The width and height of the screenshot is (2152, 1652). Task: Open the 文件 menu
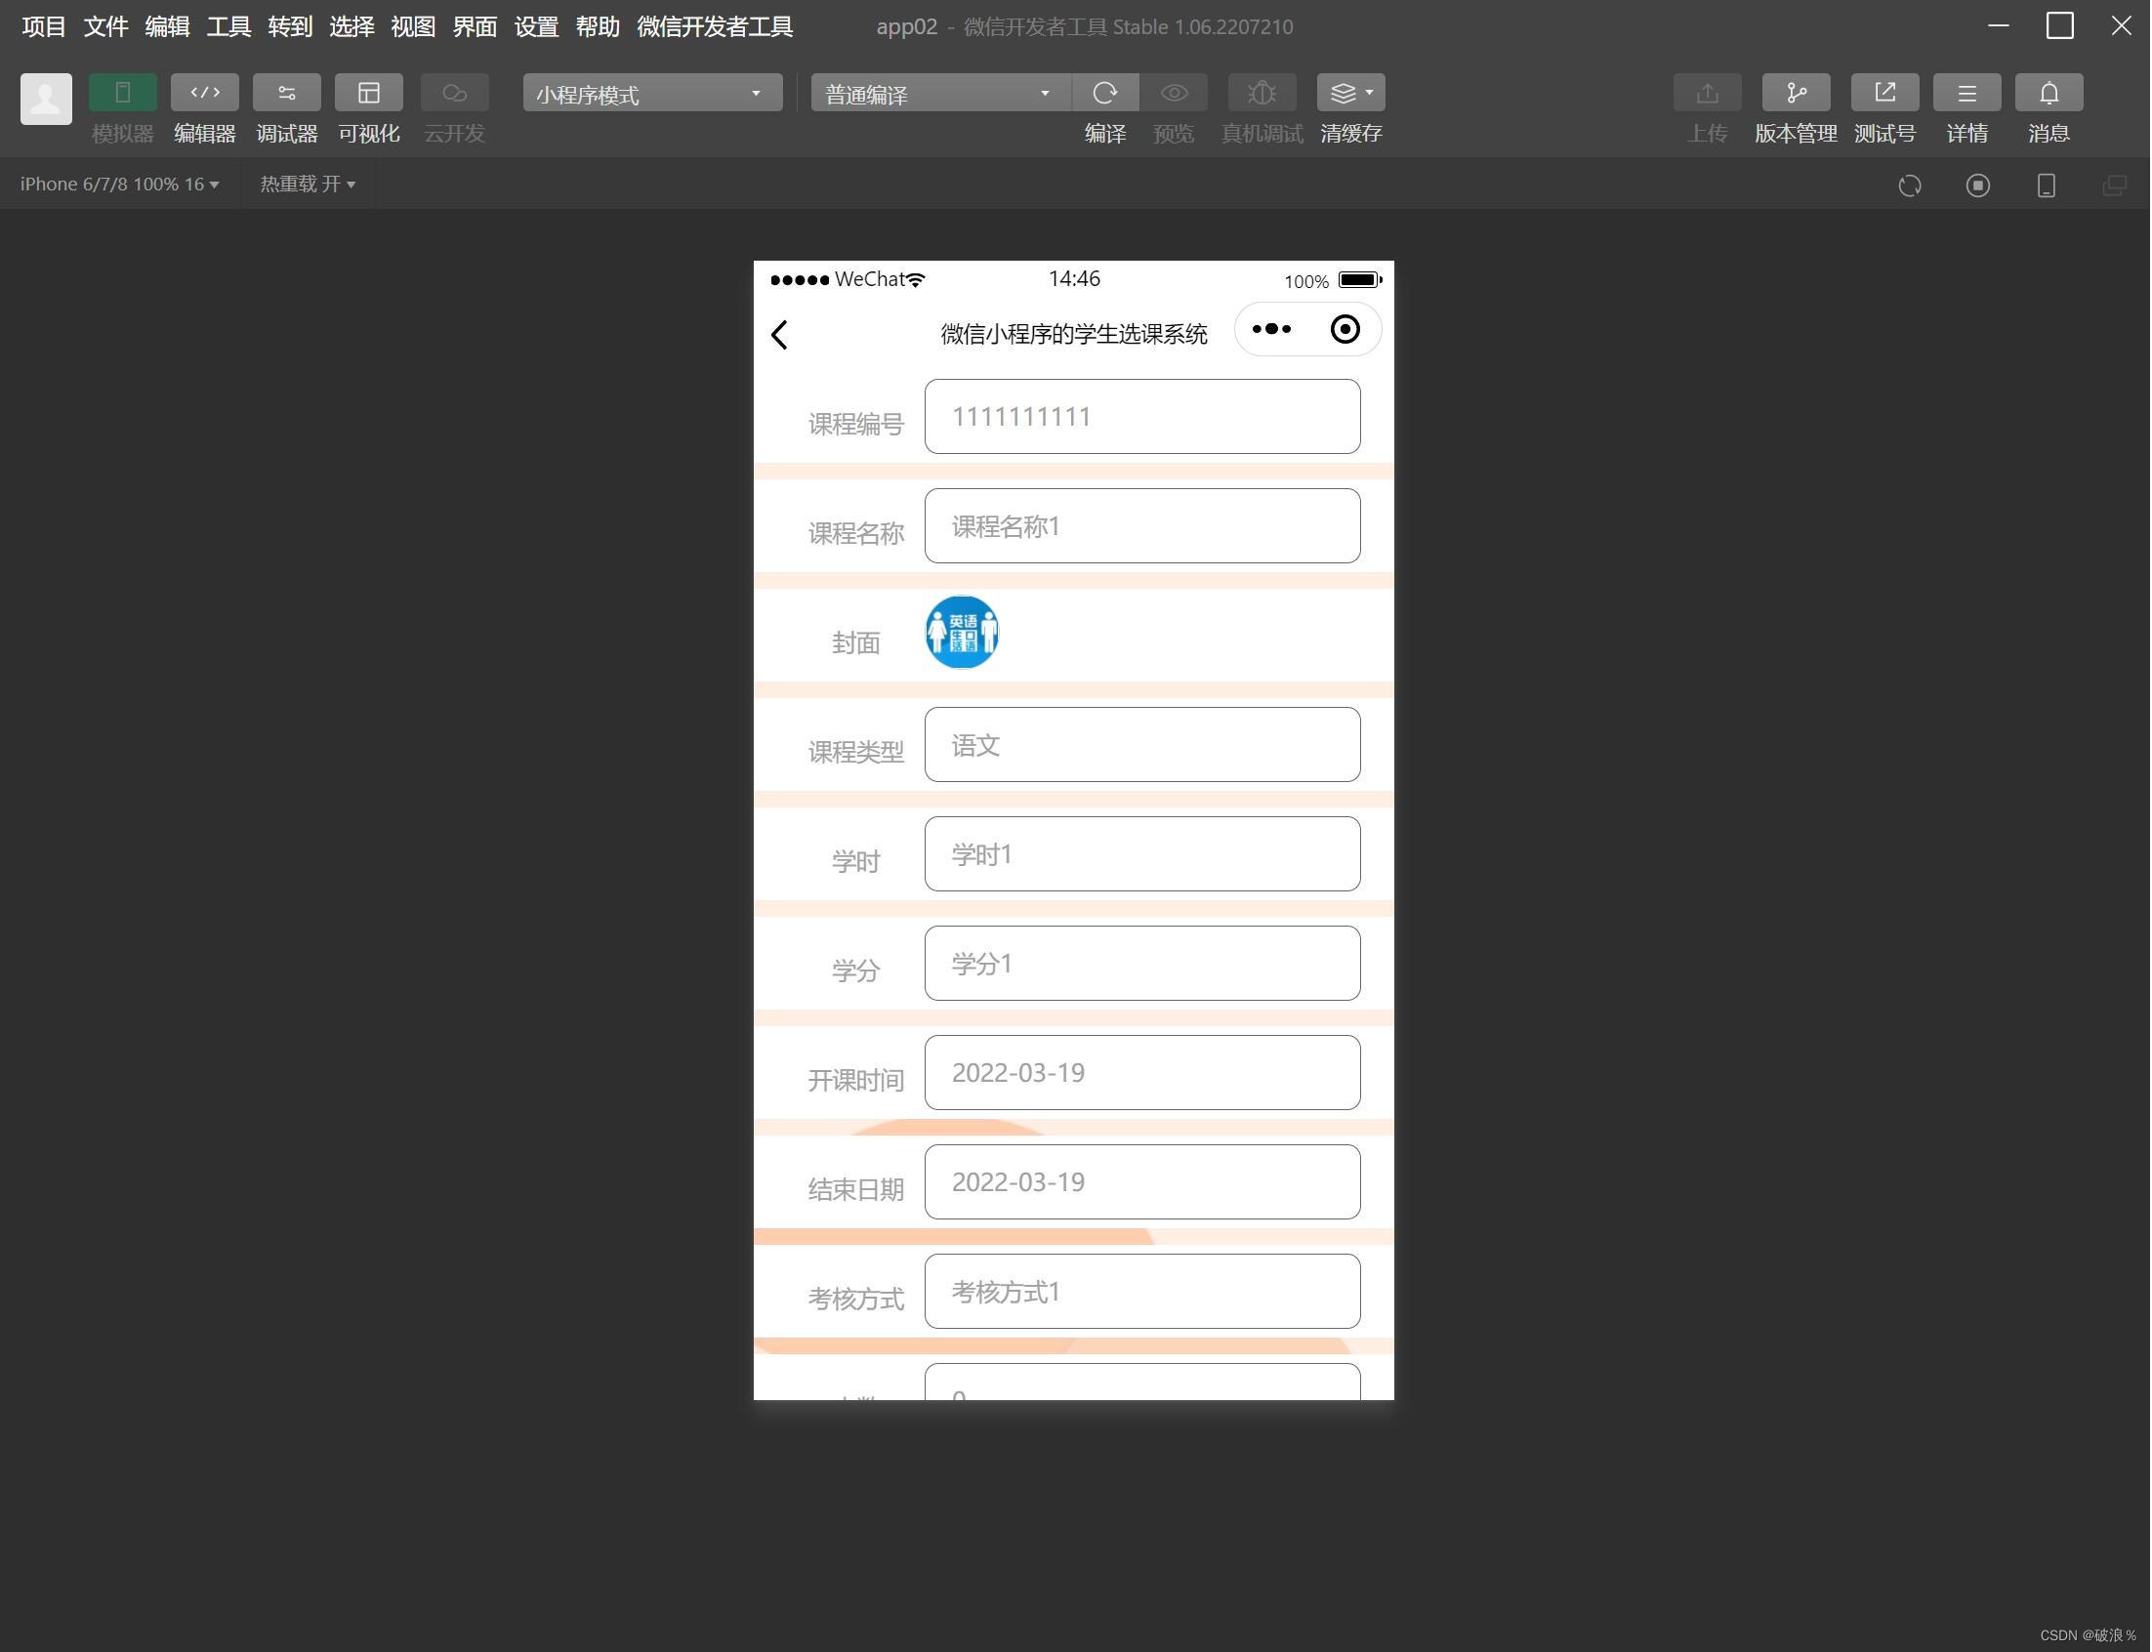(106, 26)
